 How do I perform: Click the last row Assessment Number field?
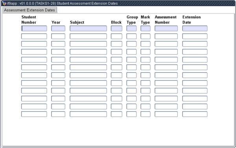(x=166, y=114)
